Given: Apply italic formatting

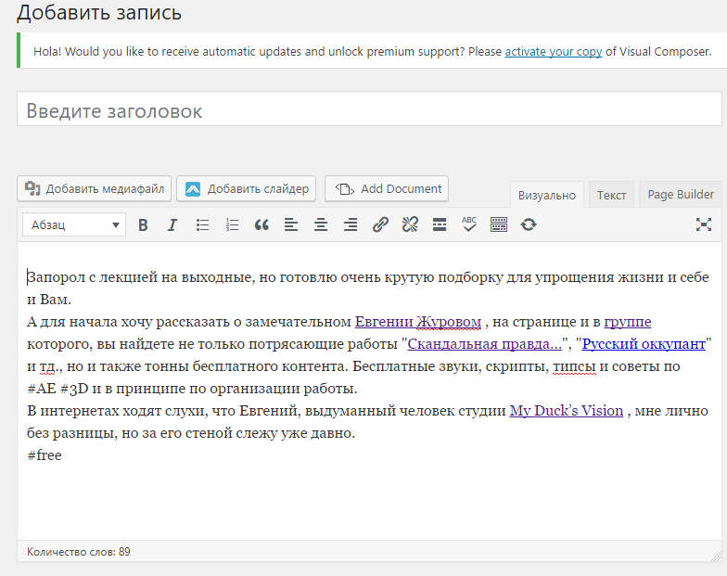Looking at the screenshot, I should (x=172, y=224).
